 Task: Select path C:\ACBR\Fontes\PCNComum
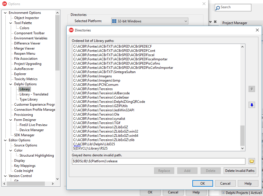(96, 85)
